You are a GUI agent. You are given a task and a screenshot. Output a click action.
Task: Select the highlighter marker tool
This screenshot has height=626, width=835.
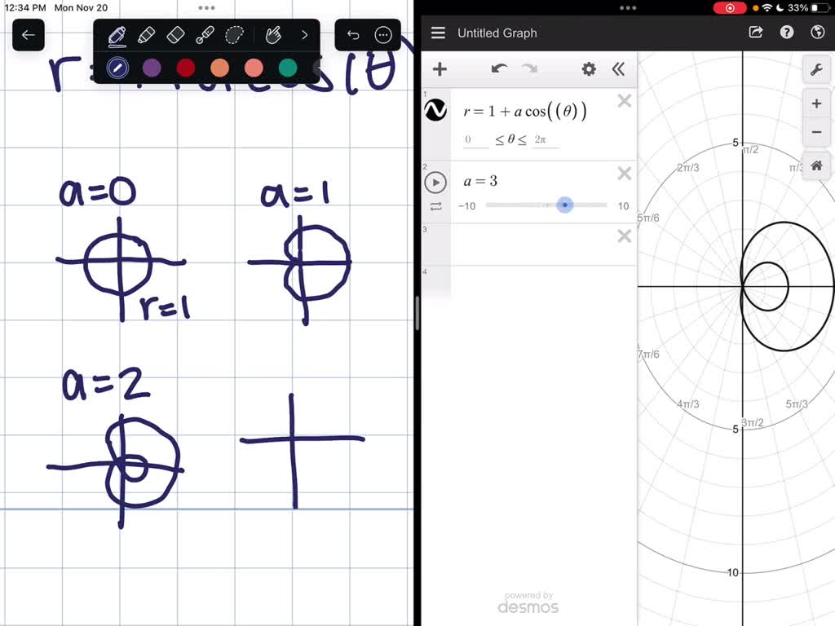coord(146,35)
